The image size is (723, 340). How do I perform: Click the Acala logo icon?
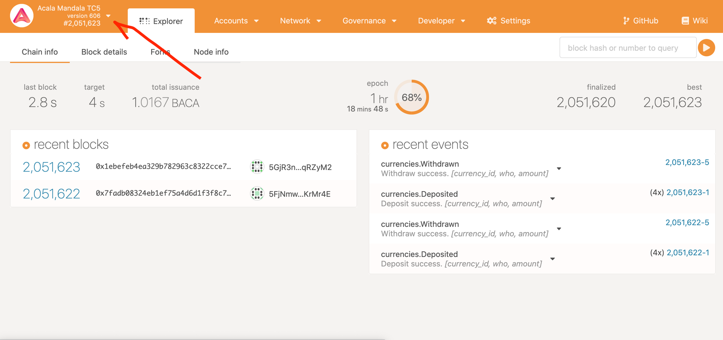[21, 16]
